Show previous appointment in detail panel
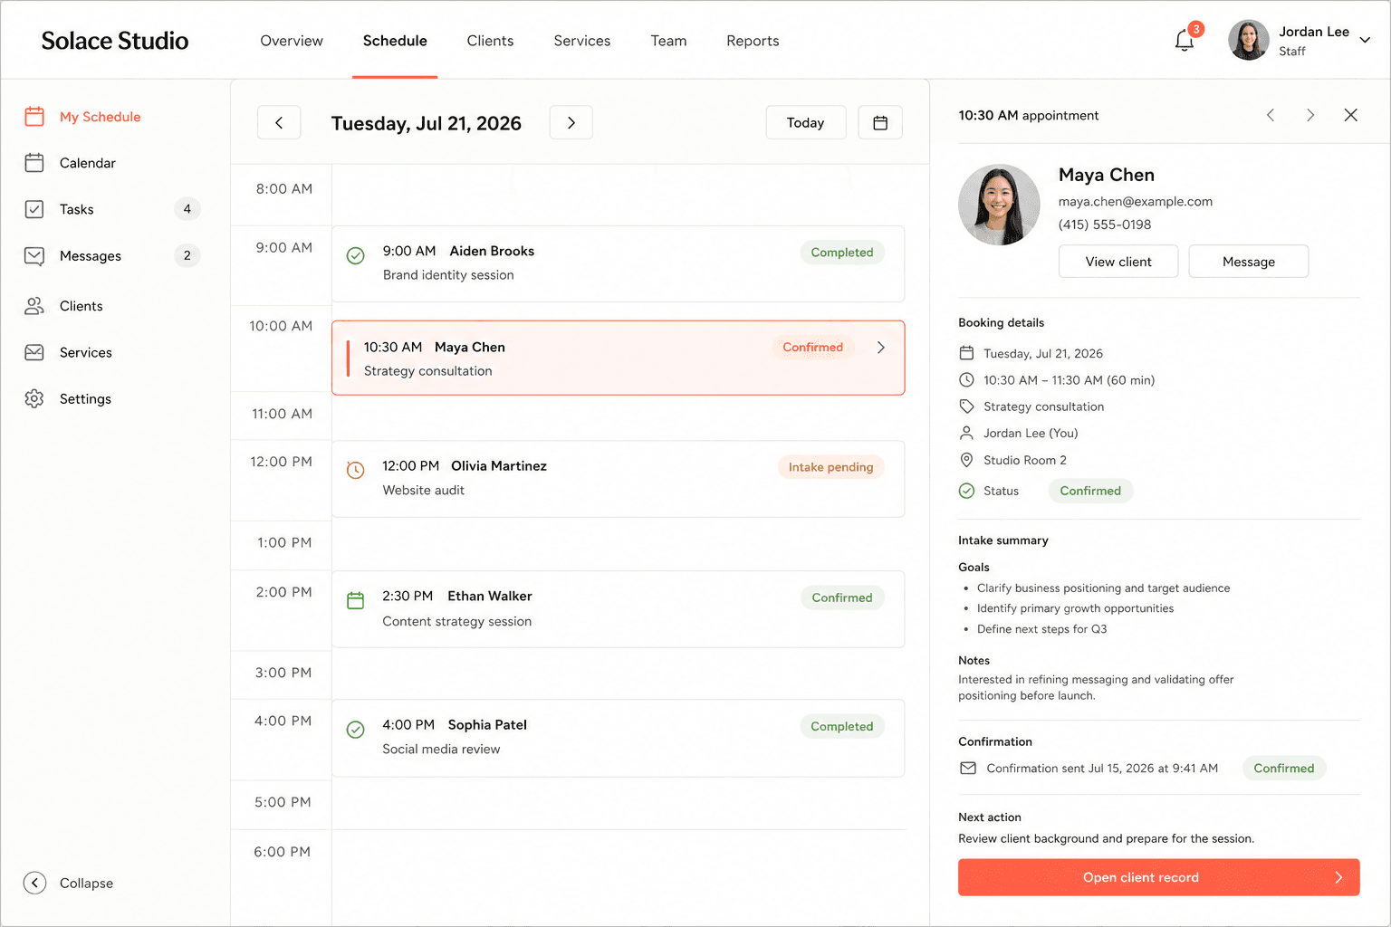 1271,115
